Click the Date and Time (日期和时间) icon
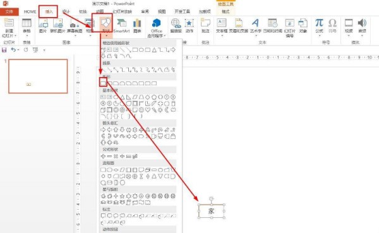The image size is (379, 233). 273,23
